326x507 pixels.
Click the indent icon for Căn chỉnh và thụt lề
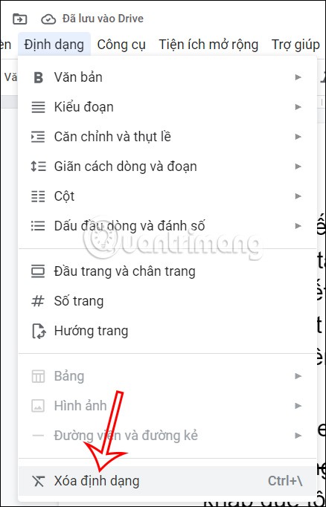[x=38, y=137]
